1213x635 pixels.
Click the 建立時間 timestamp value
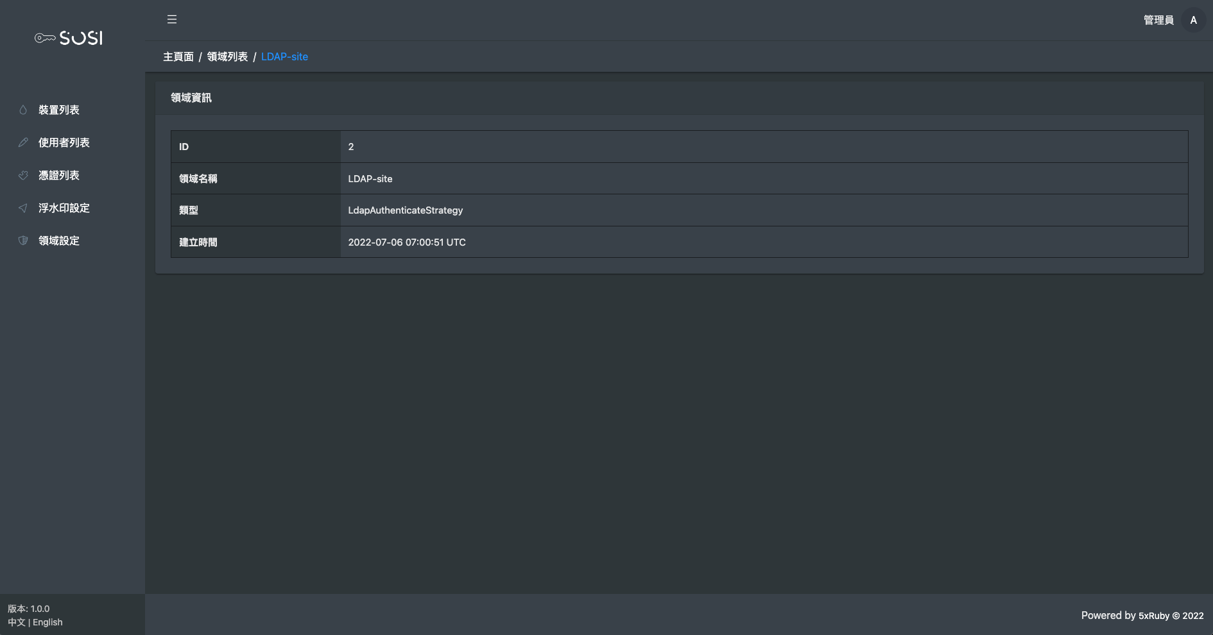pyautogui.click(x=406, y=242)
